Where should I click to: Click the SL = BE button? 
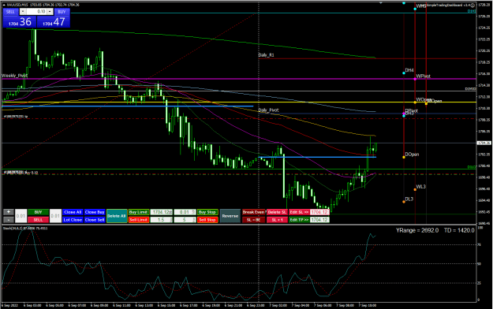pos(253,220)
